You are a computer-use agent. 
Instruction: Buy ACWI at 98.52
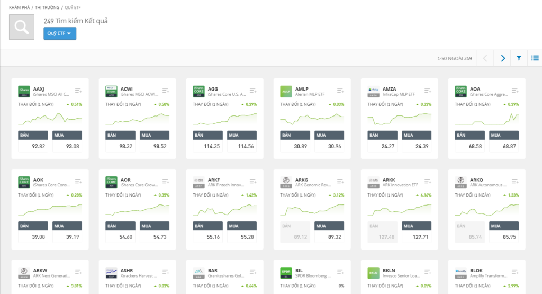pos(155,141)
